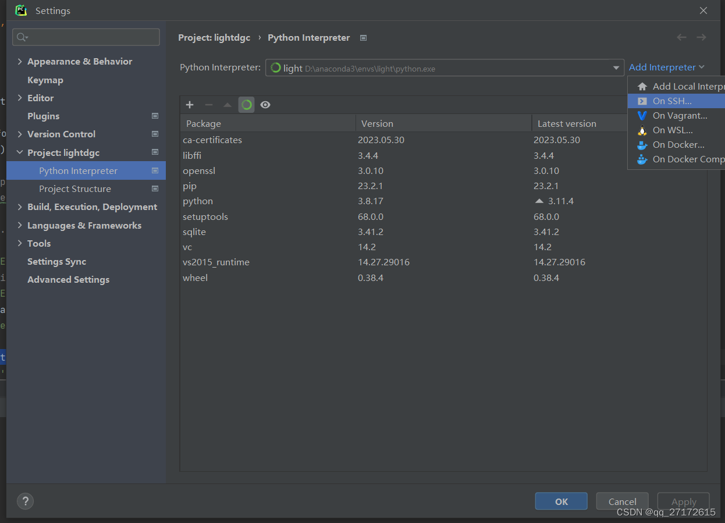The height and width of the screenshot is (523, 725).
Task: Click the Linux penguin icon for WSL
Action: [642, 130]
